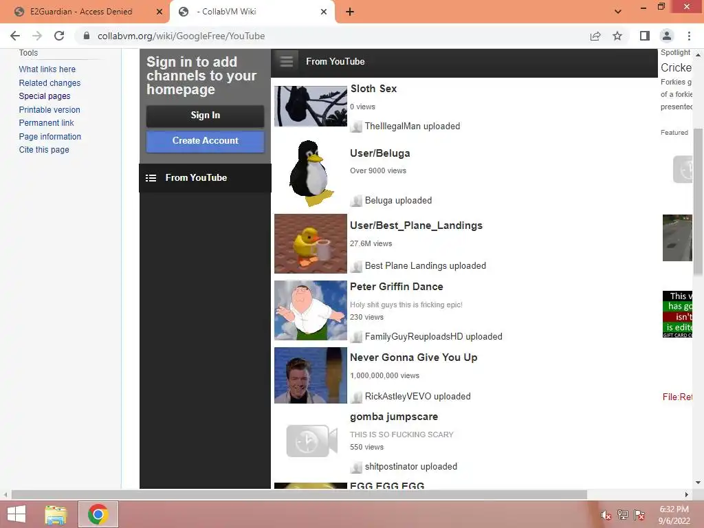
Task: Open the Related changes link
Action: 49,82
